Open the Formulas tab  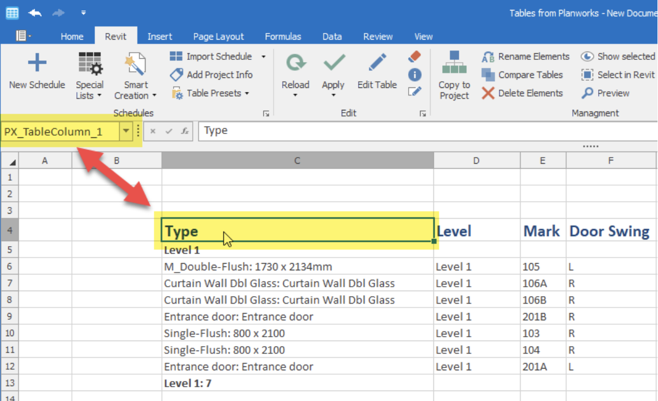point(283,37)
